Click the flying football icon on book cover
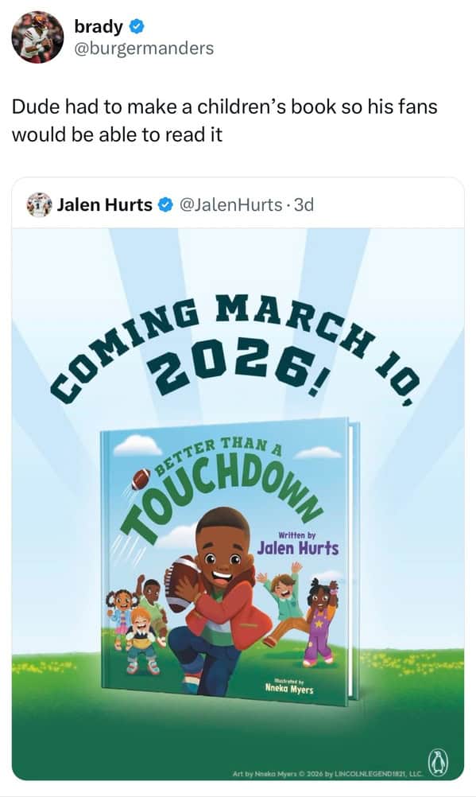 (141, 479)
